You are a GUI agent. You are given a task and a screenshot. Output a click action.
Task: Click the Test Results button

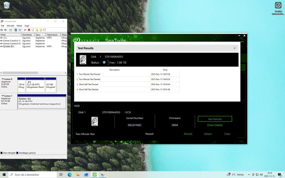(215, 119)
